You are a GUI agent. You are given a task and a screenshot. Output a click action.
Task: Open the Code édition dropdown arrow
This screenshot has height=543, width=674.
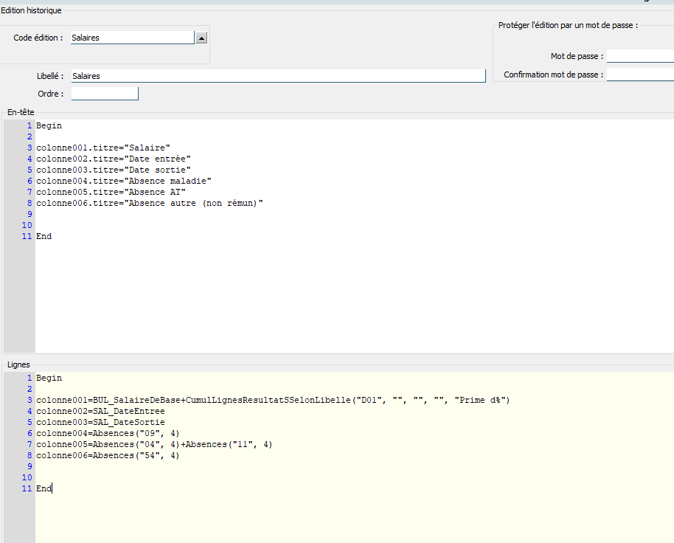click(x=201, y=38)
